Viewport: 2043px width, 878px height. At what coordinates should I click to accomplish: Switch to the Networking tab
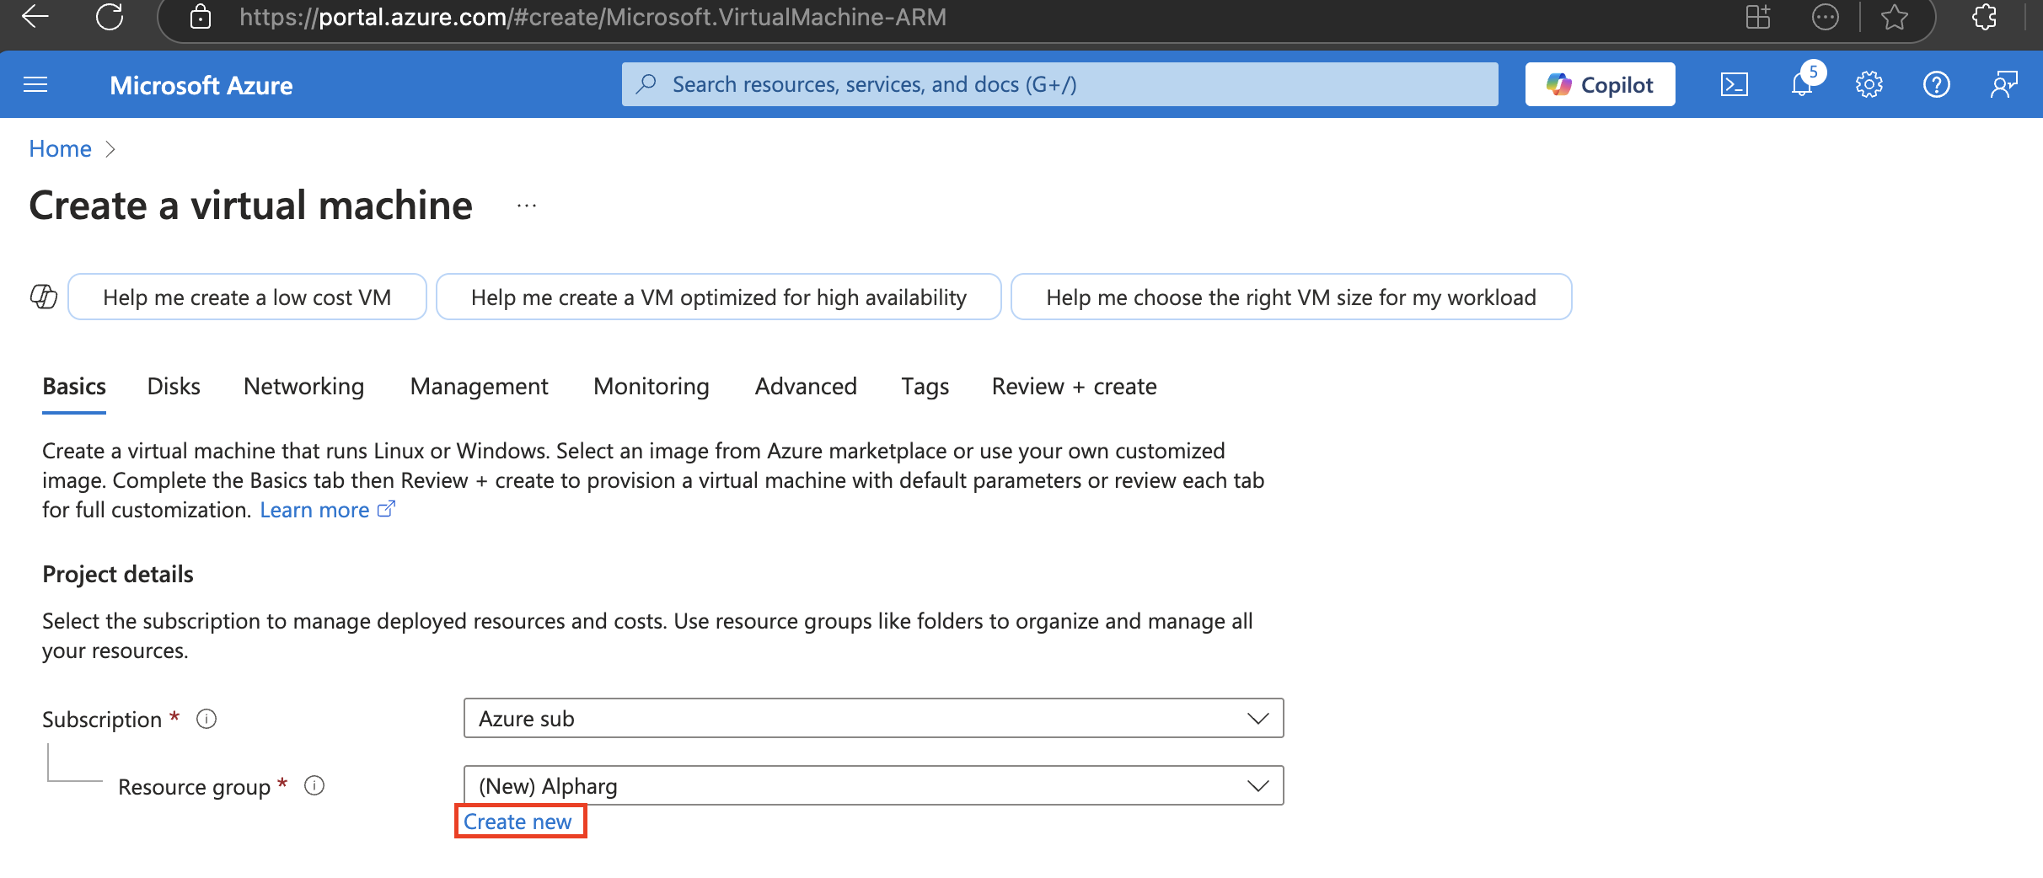(303, 386)
